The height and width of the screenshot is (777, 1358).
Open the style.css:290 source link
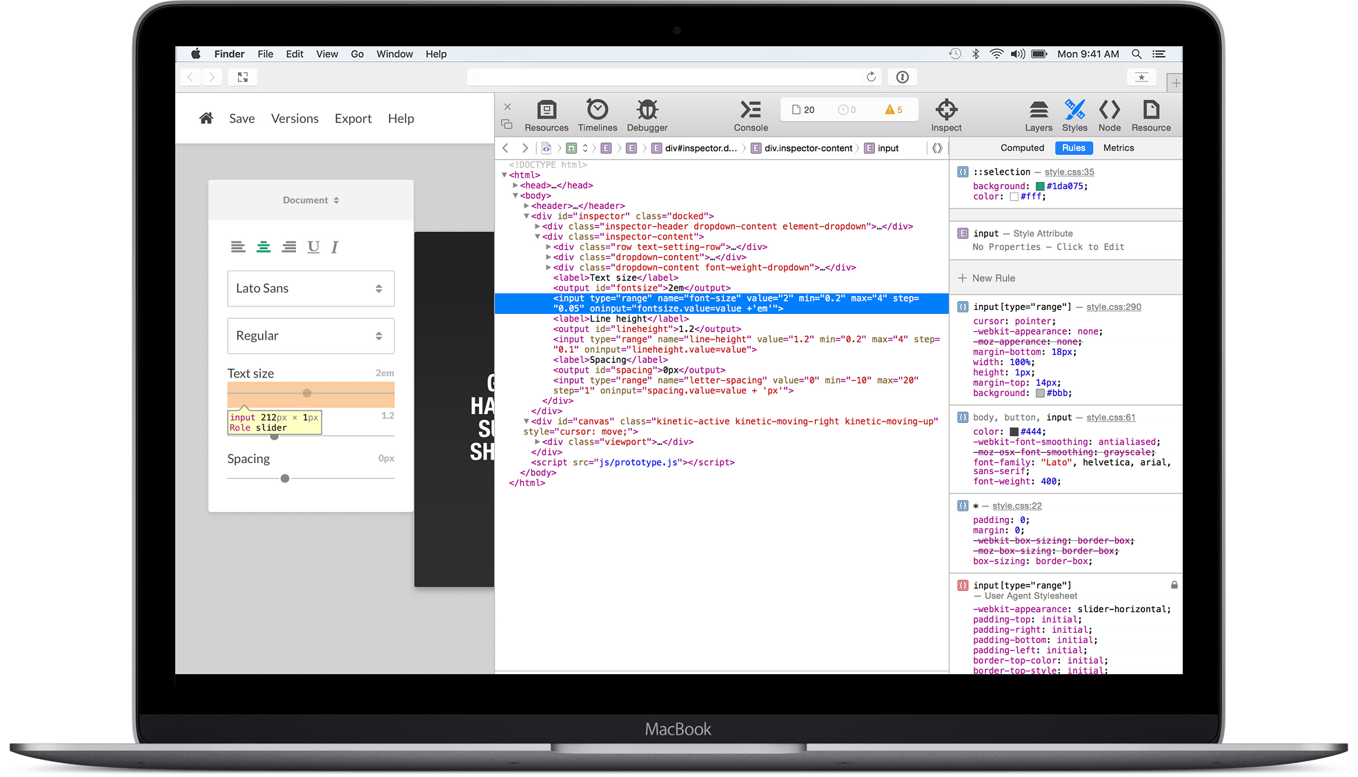1114,307
